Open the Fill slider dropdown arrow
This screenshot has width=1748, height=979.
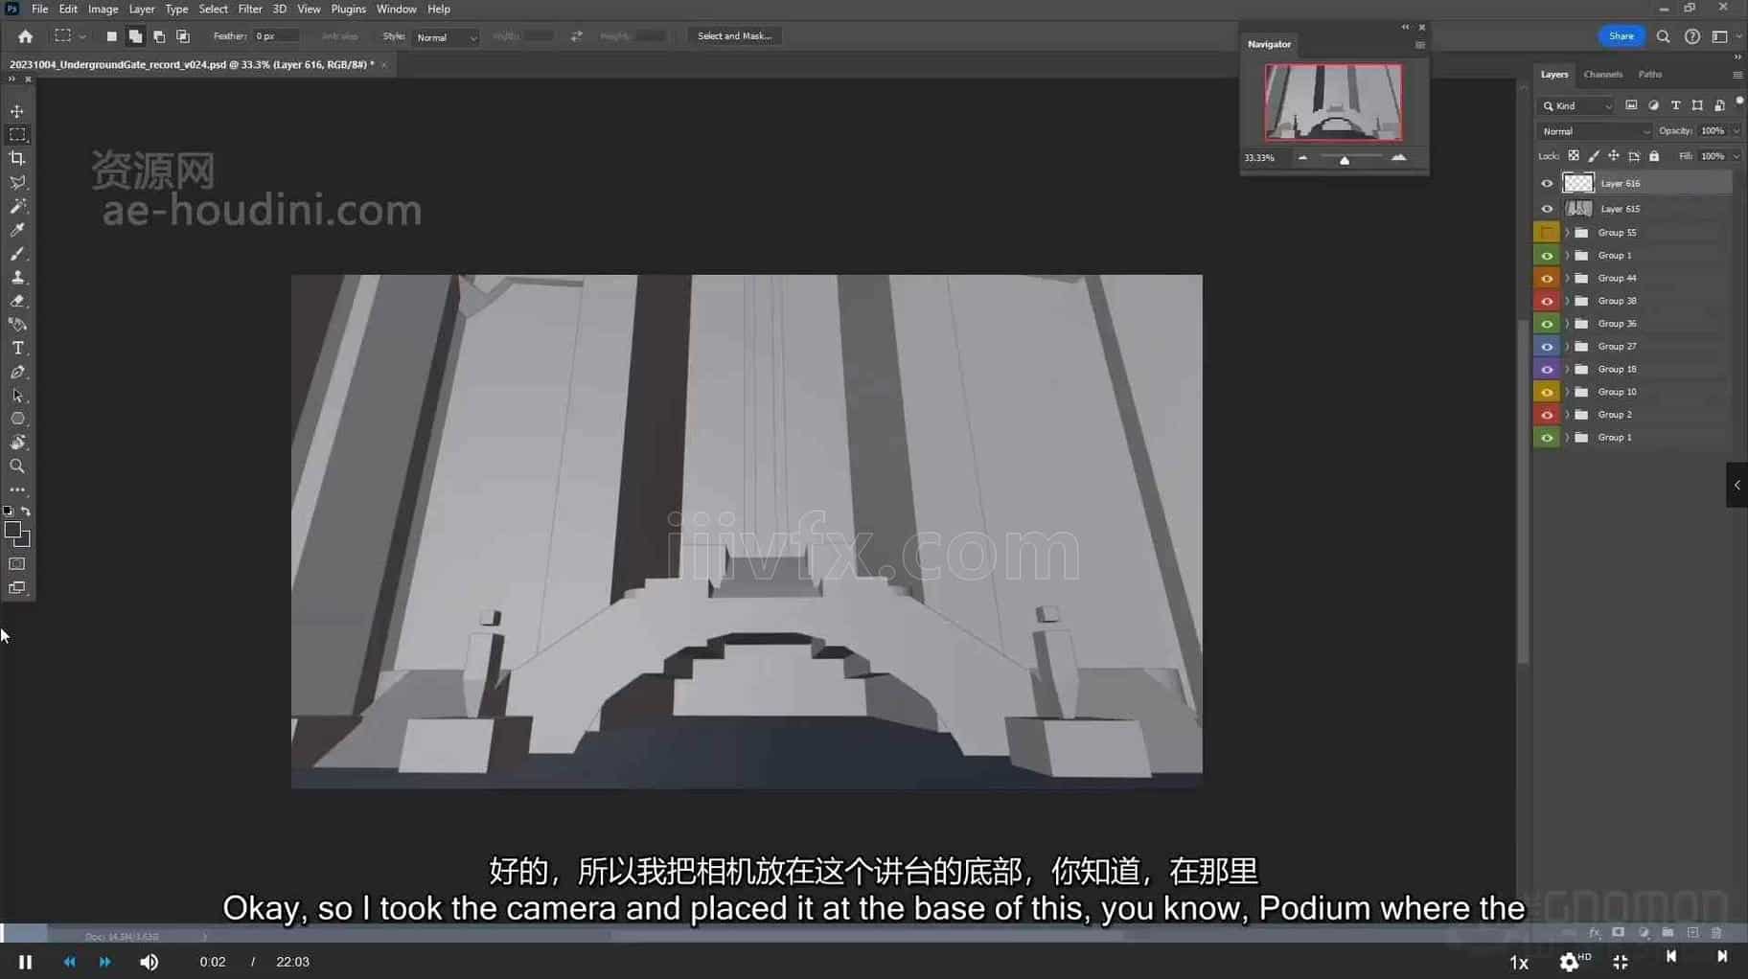[x=1736, y=156]
